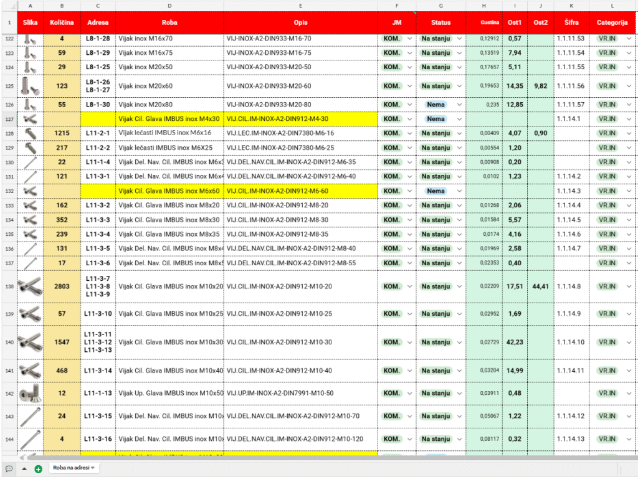Expand JM dropdown arrow in row 138

tap(409, 286)
